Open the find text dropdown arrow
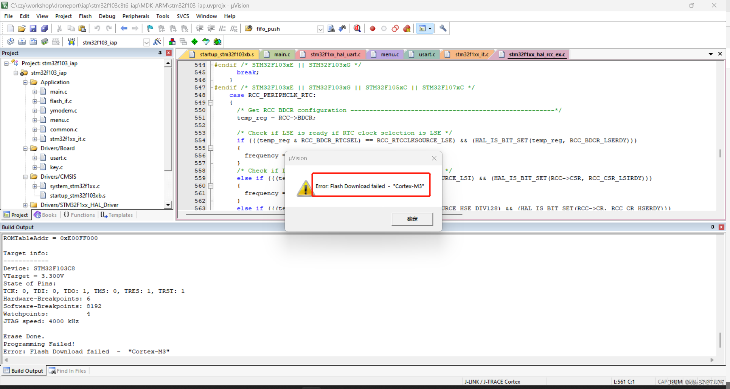 (x=320, y=29)
